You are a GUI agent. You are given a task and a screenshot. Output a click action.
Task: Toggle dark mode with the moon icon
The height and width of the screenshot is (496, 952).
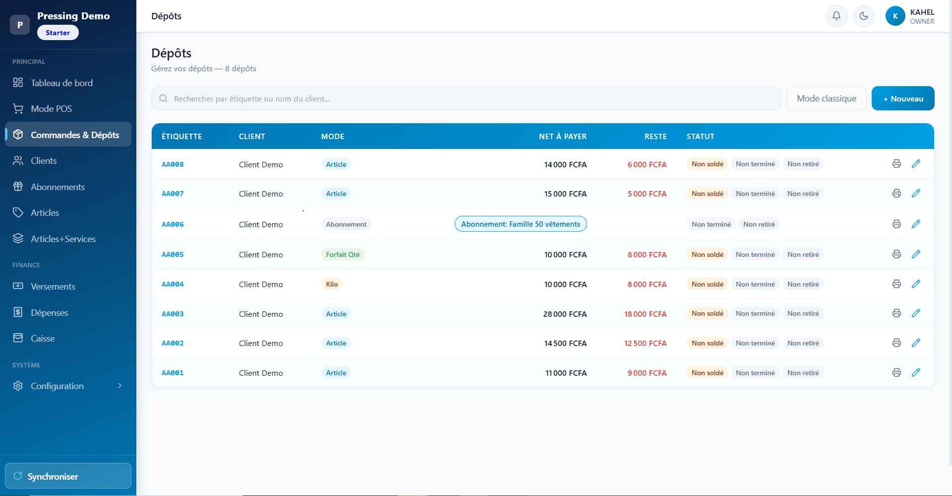864,16
